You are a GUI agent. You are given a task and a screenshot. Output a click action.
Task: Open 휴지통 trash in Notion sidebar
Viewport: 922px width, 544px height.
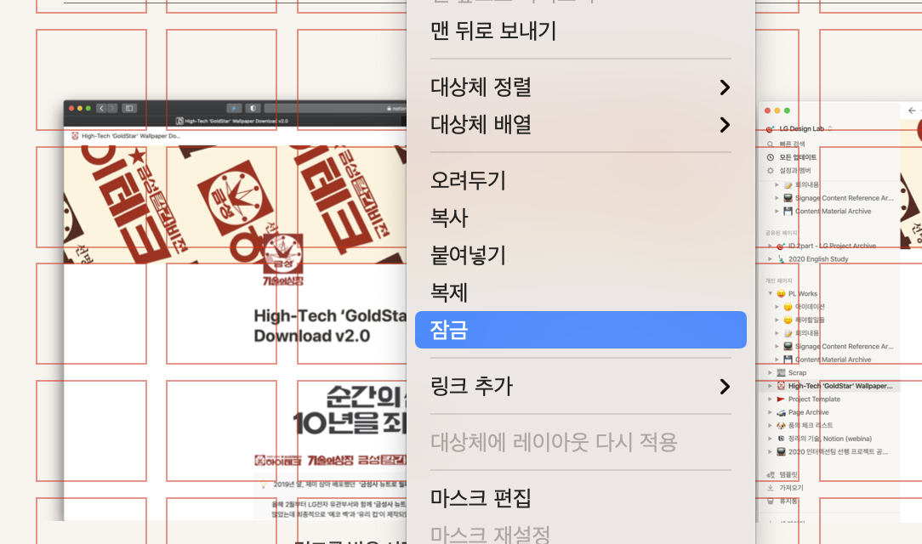click(x=788, y=501)
